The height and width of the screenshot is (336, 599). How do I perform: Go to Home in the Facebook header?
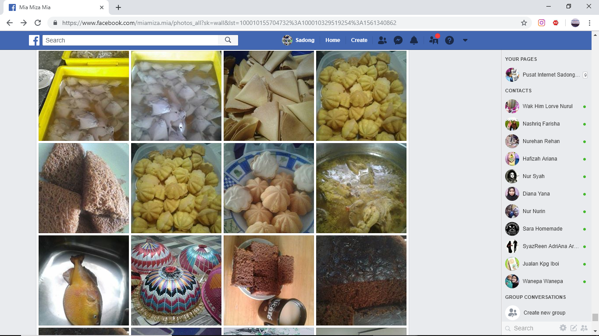tap(332, 40)
